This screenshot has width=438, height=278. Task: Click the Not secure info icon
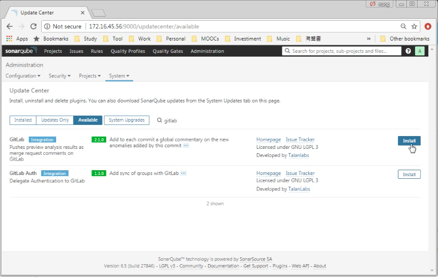pos(47,27)
